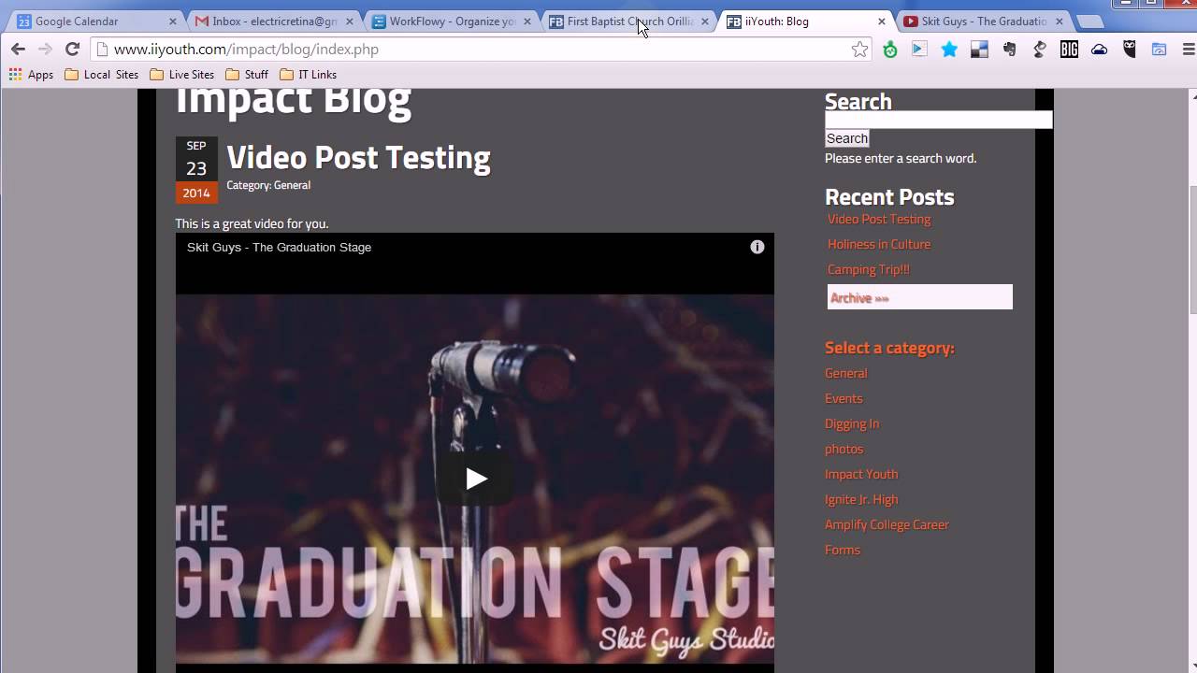This screenshot has height=673, width=1197.
Task: Select the Ignite Jr. High category
Action: click(861, 499)
